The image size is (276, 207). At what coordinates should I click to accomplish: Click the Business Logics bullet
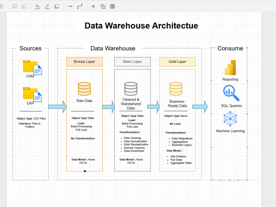pyautogui.click(x=182, y=145)
